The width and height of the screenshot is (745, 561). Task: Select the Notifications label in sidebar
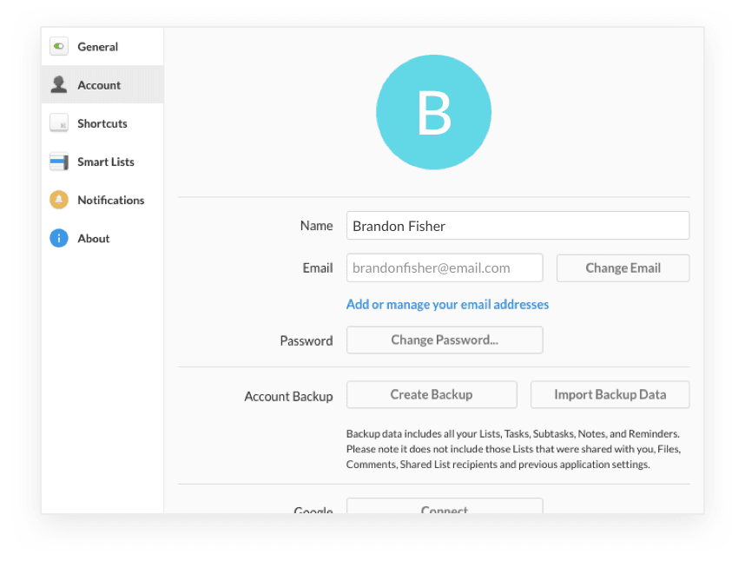pos(110,201)
